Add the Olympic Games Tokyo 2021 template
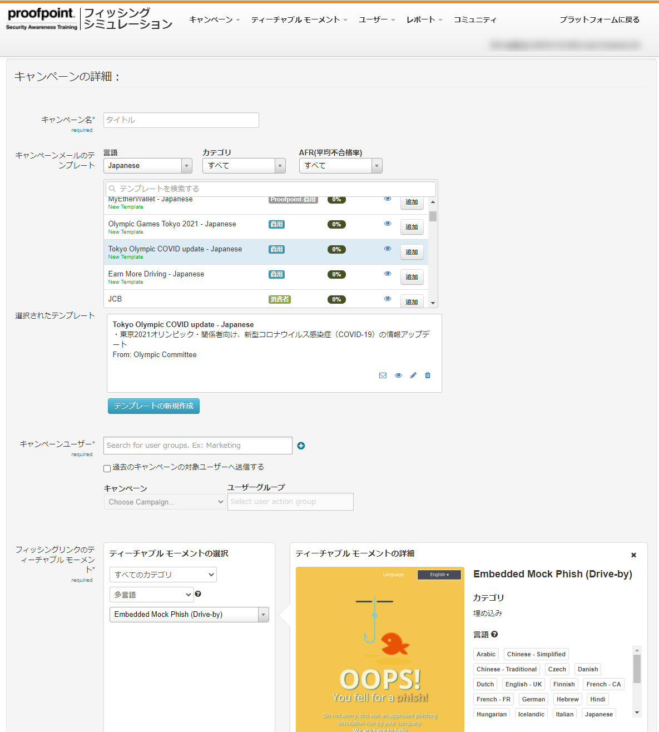659x732 pixels. coord(412,227)
